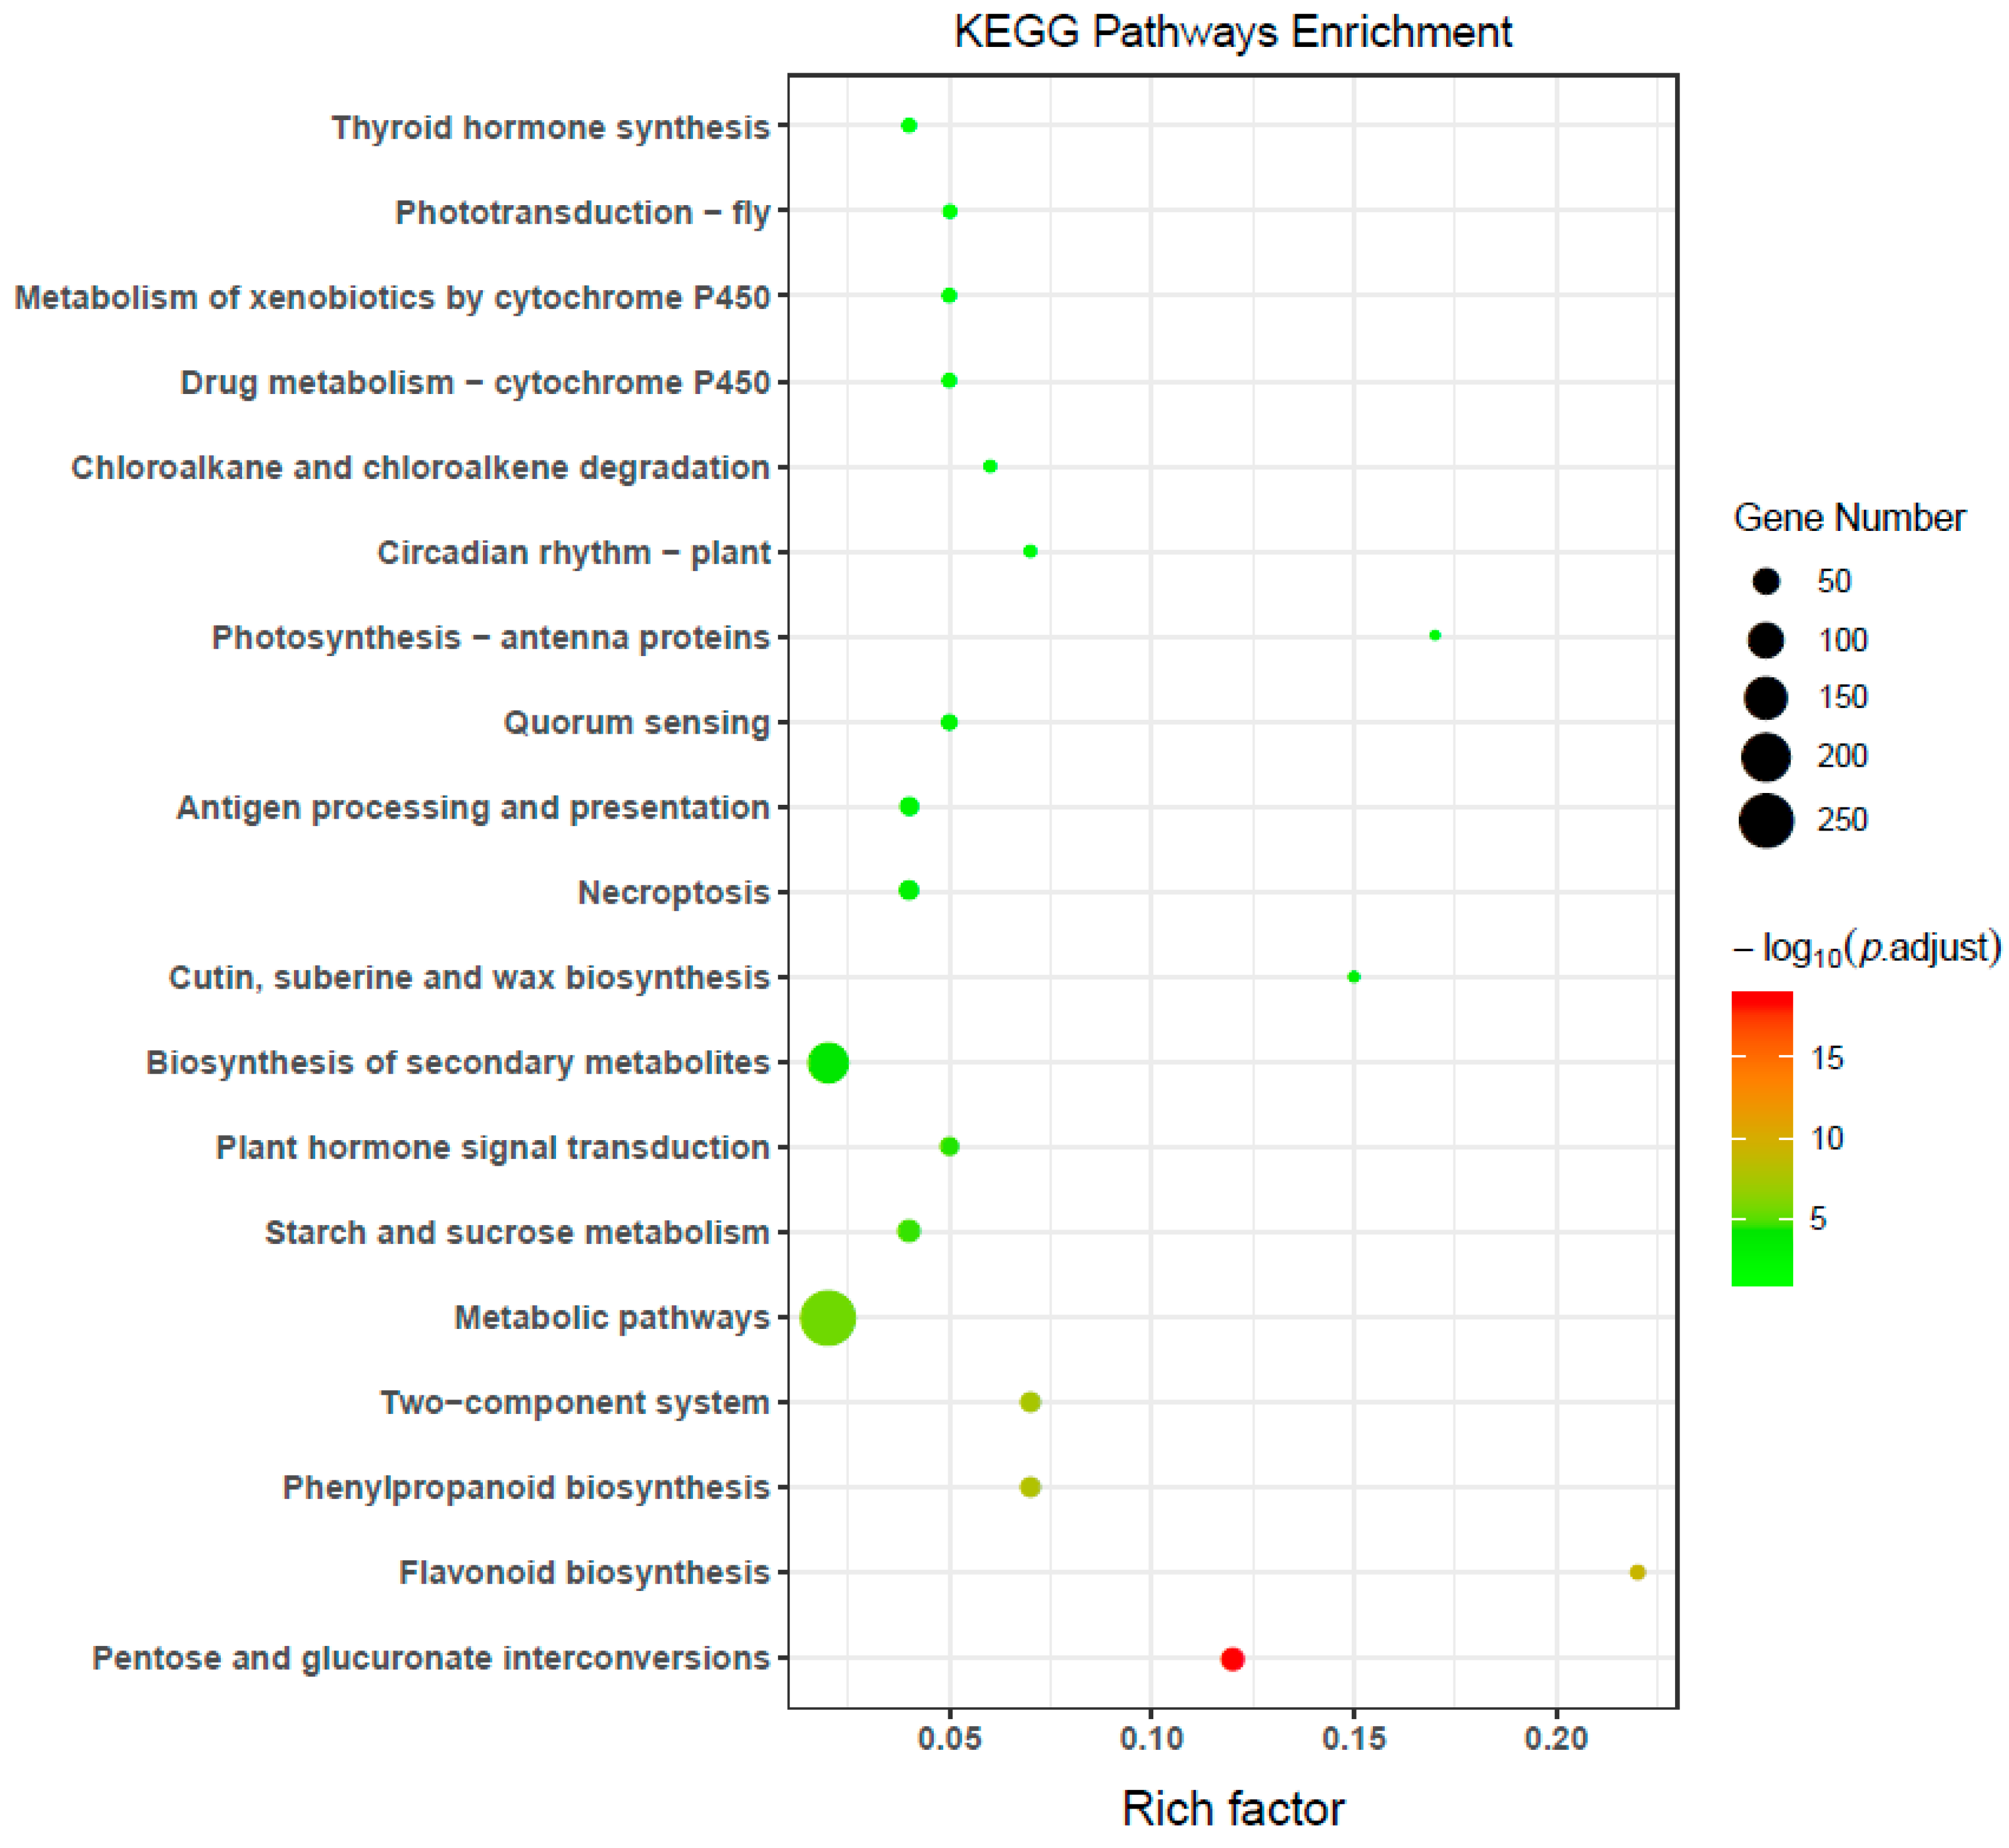Click the Quorum sensing axis label
2009x1848 pixels.
(636, 722)
